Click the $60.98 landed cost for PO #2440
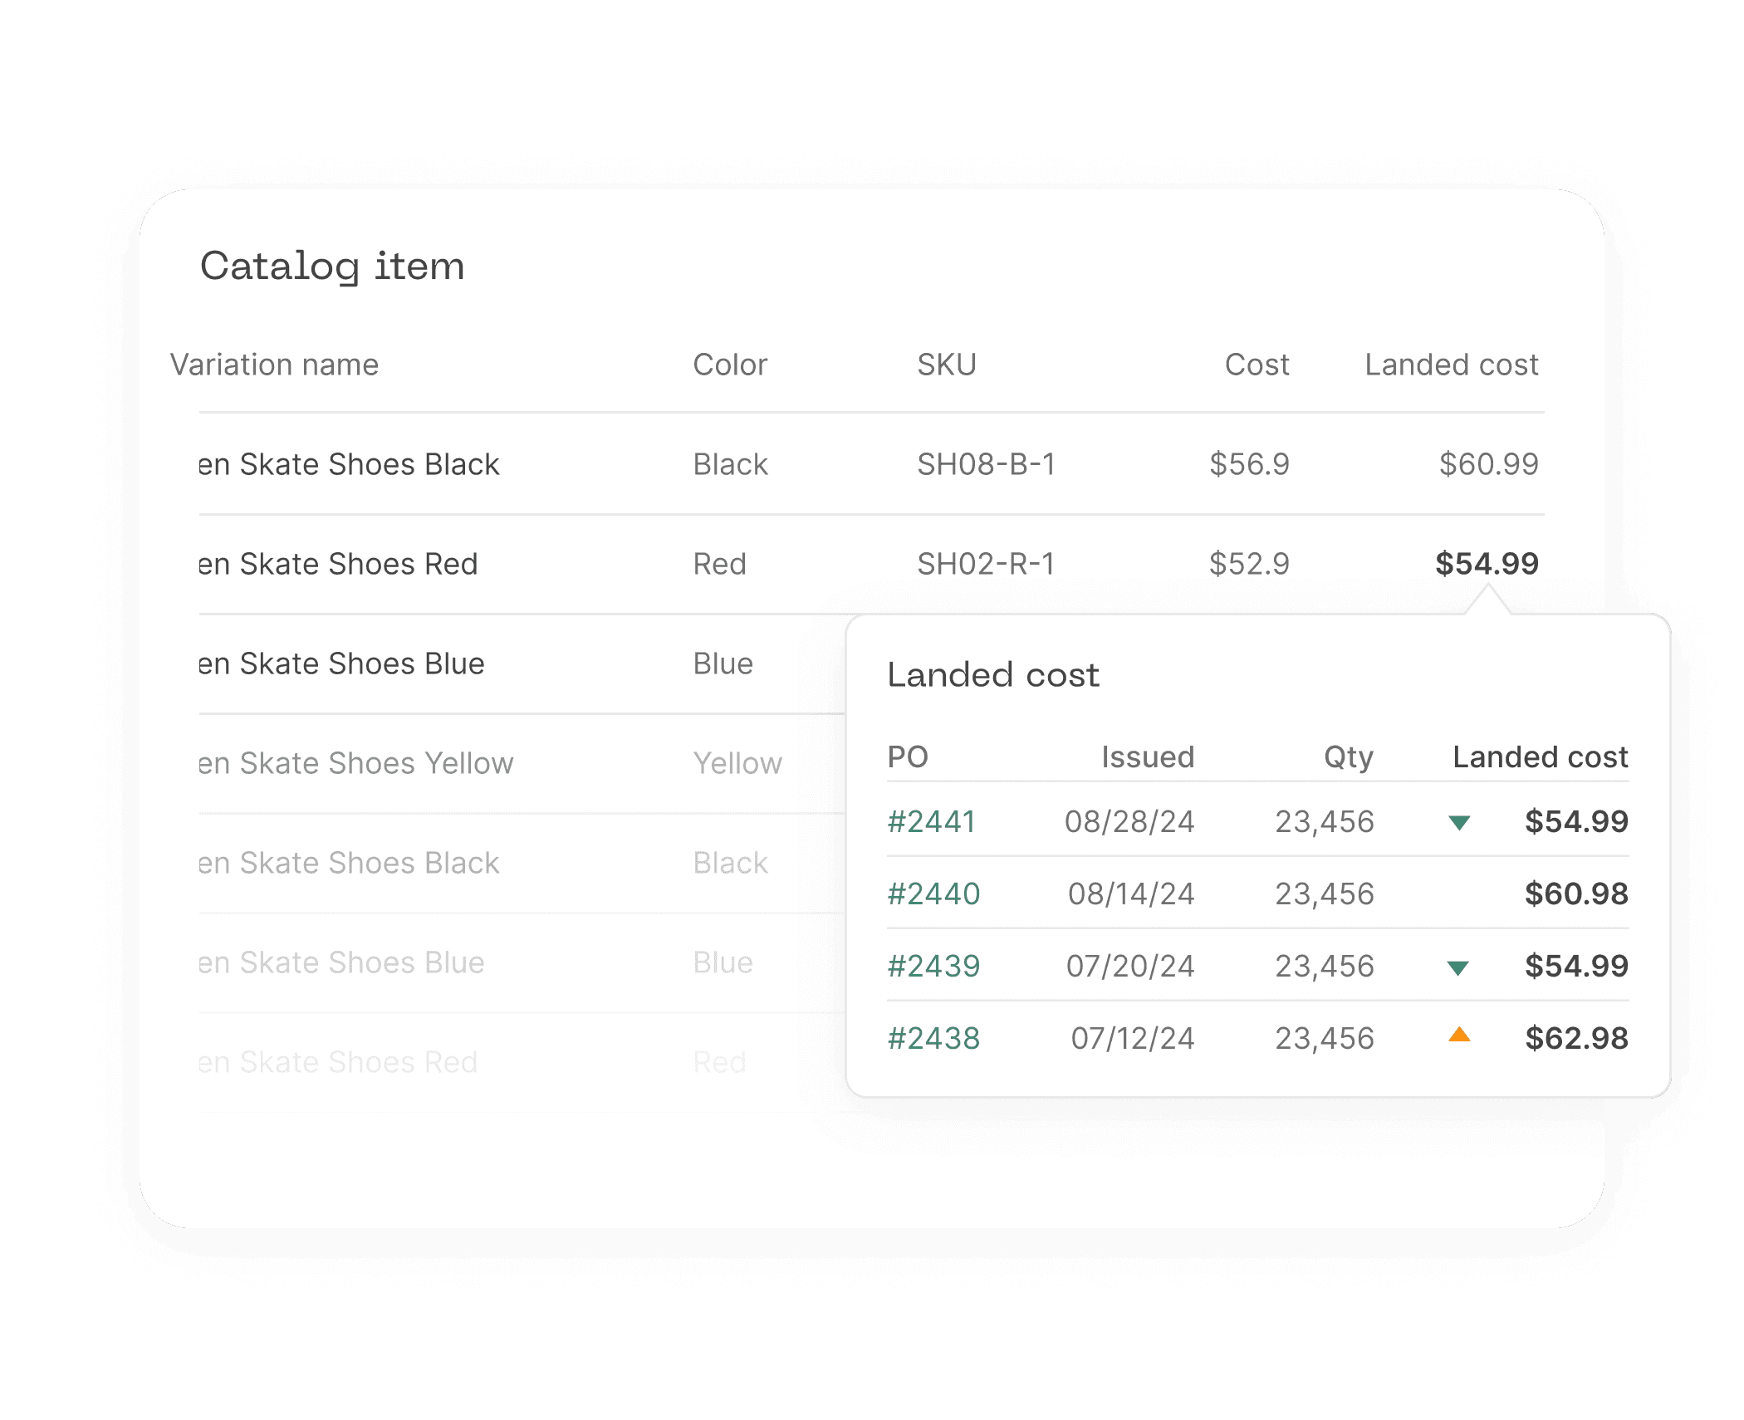Screen dimensions: 1744x1420 (x=1576, y=894)
